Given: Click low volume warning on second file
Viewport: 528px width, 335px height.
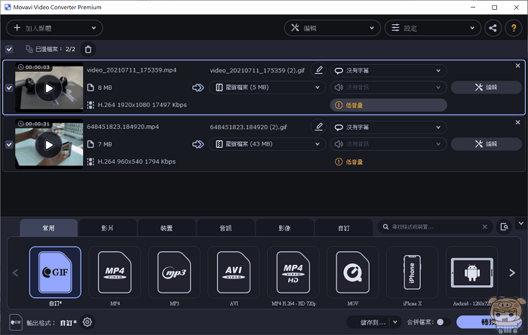Looking at the screenshot, I should click(x=348, y=162).
